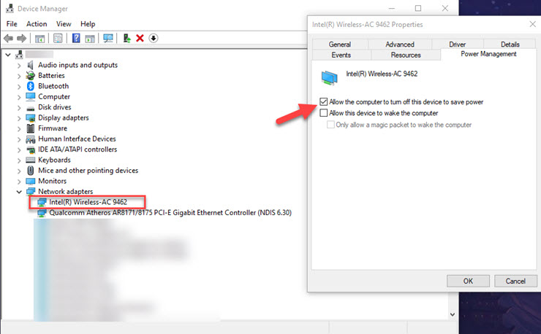Click the blue Help toolbar icon
Viewport: 541px width, 334px height.
pos(76,39)
